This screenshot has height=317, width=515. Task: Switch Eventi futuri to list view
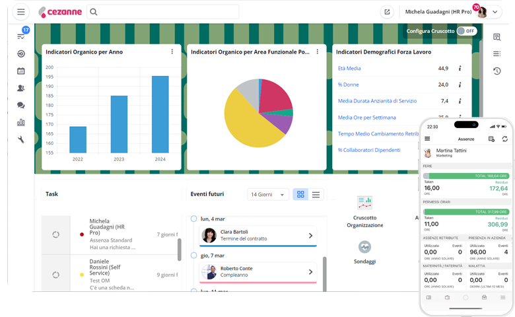click(316, 194)
